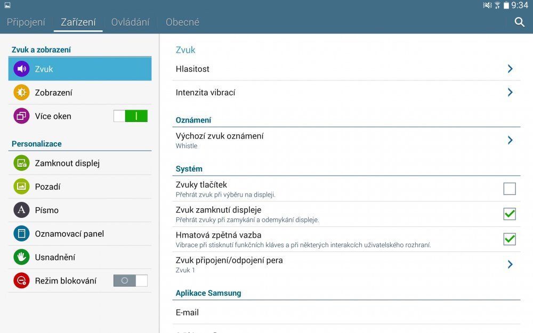
Task: Open the Obecné tab
Action: 182,22
